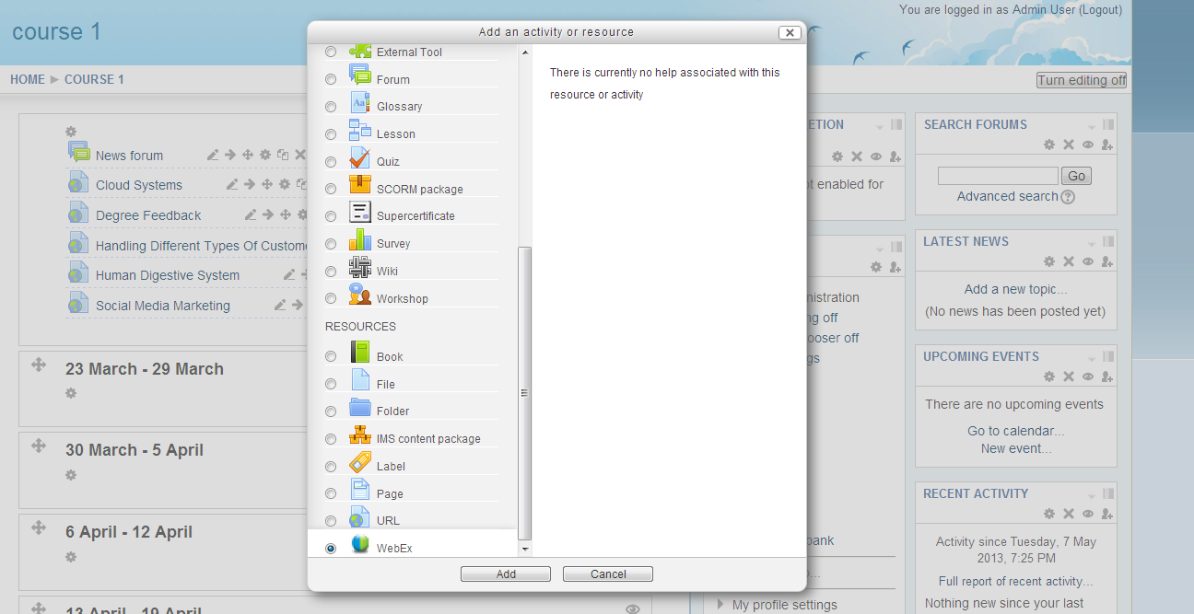
Task: Click the edit pencil icon for News forum
Action: (x=213, y=156)
